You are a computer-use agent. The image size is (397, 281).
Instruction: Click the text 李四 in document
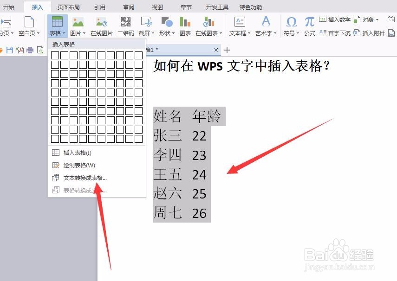point(167,155)
